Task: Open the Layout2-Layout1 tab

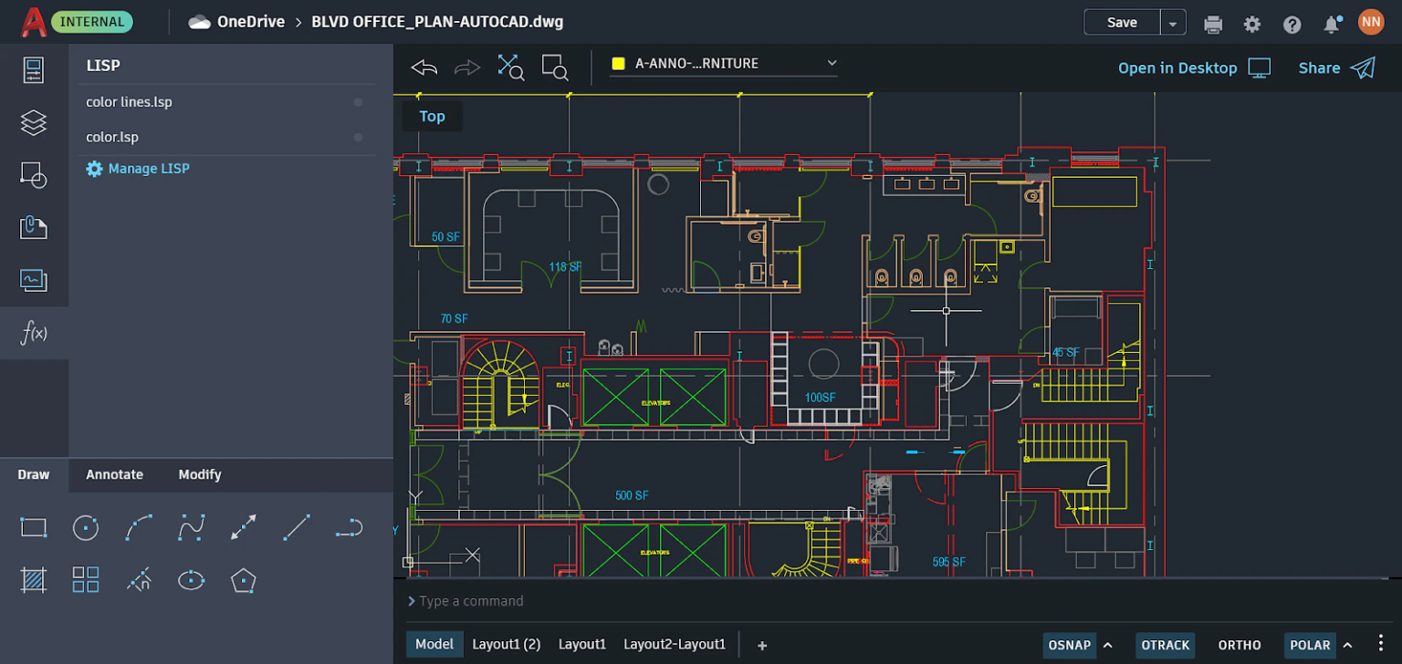Action: pyautogui.click(x=675, y=644)
